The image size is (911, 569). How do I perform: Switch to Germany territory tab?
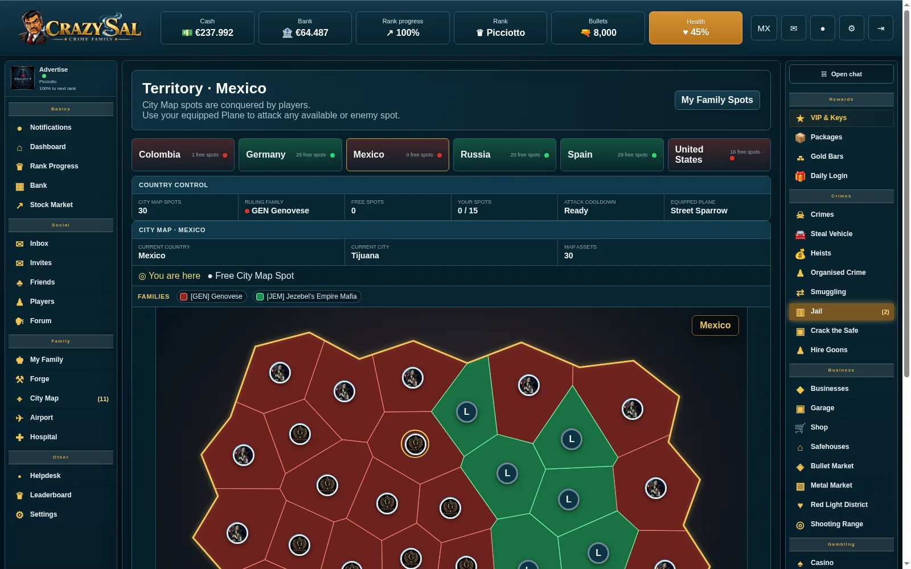290,155
